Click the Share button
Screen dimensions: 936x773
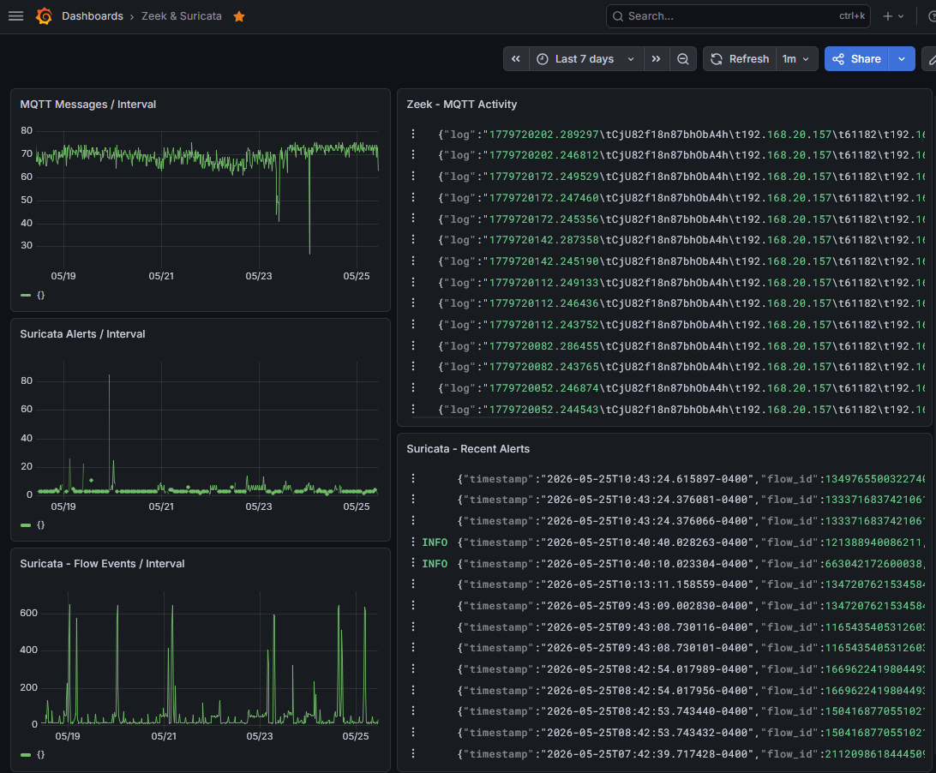[x=856, y=58]
